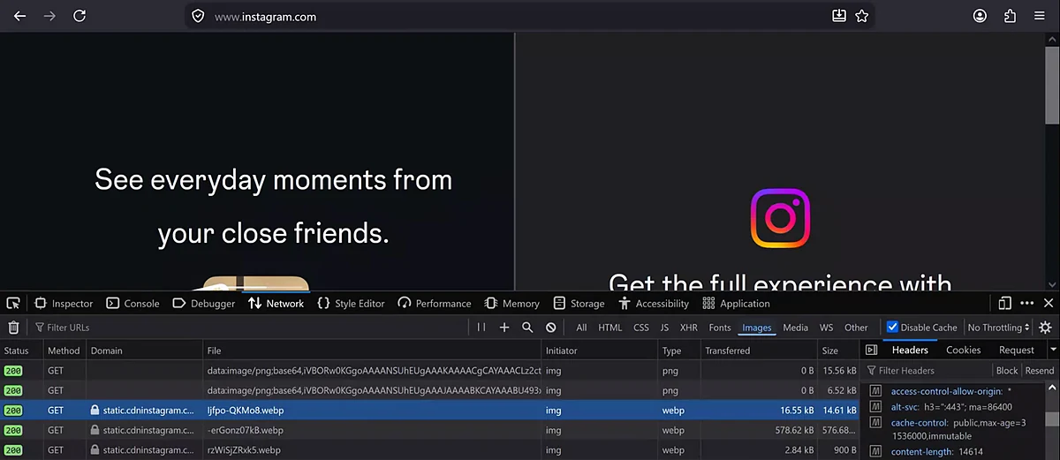Filter requests by JS
This screenshot has height=460, width=1060.
pyautogui.click(x=664, y=328)
